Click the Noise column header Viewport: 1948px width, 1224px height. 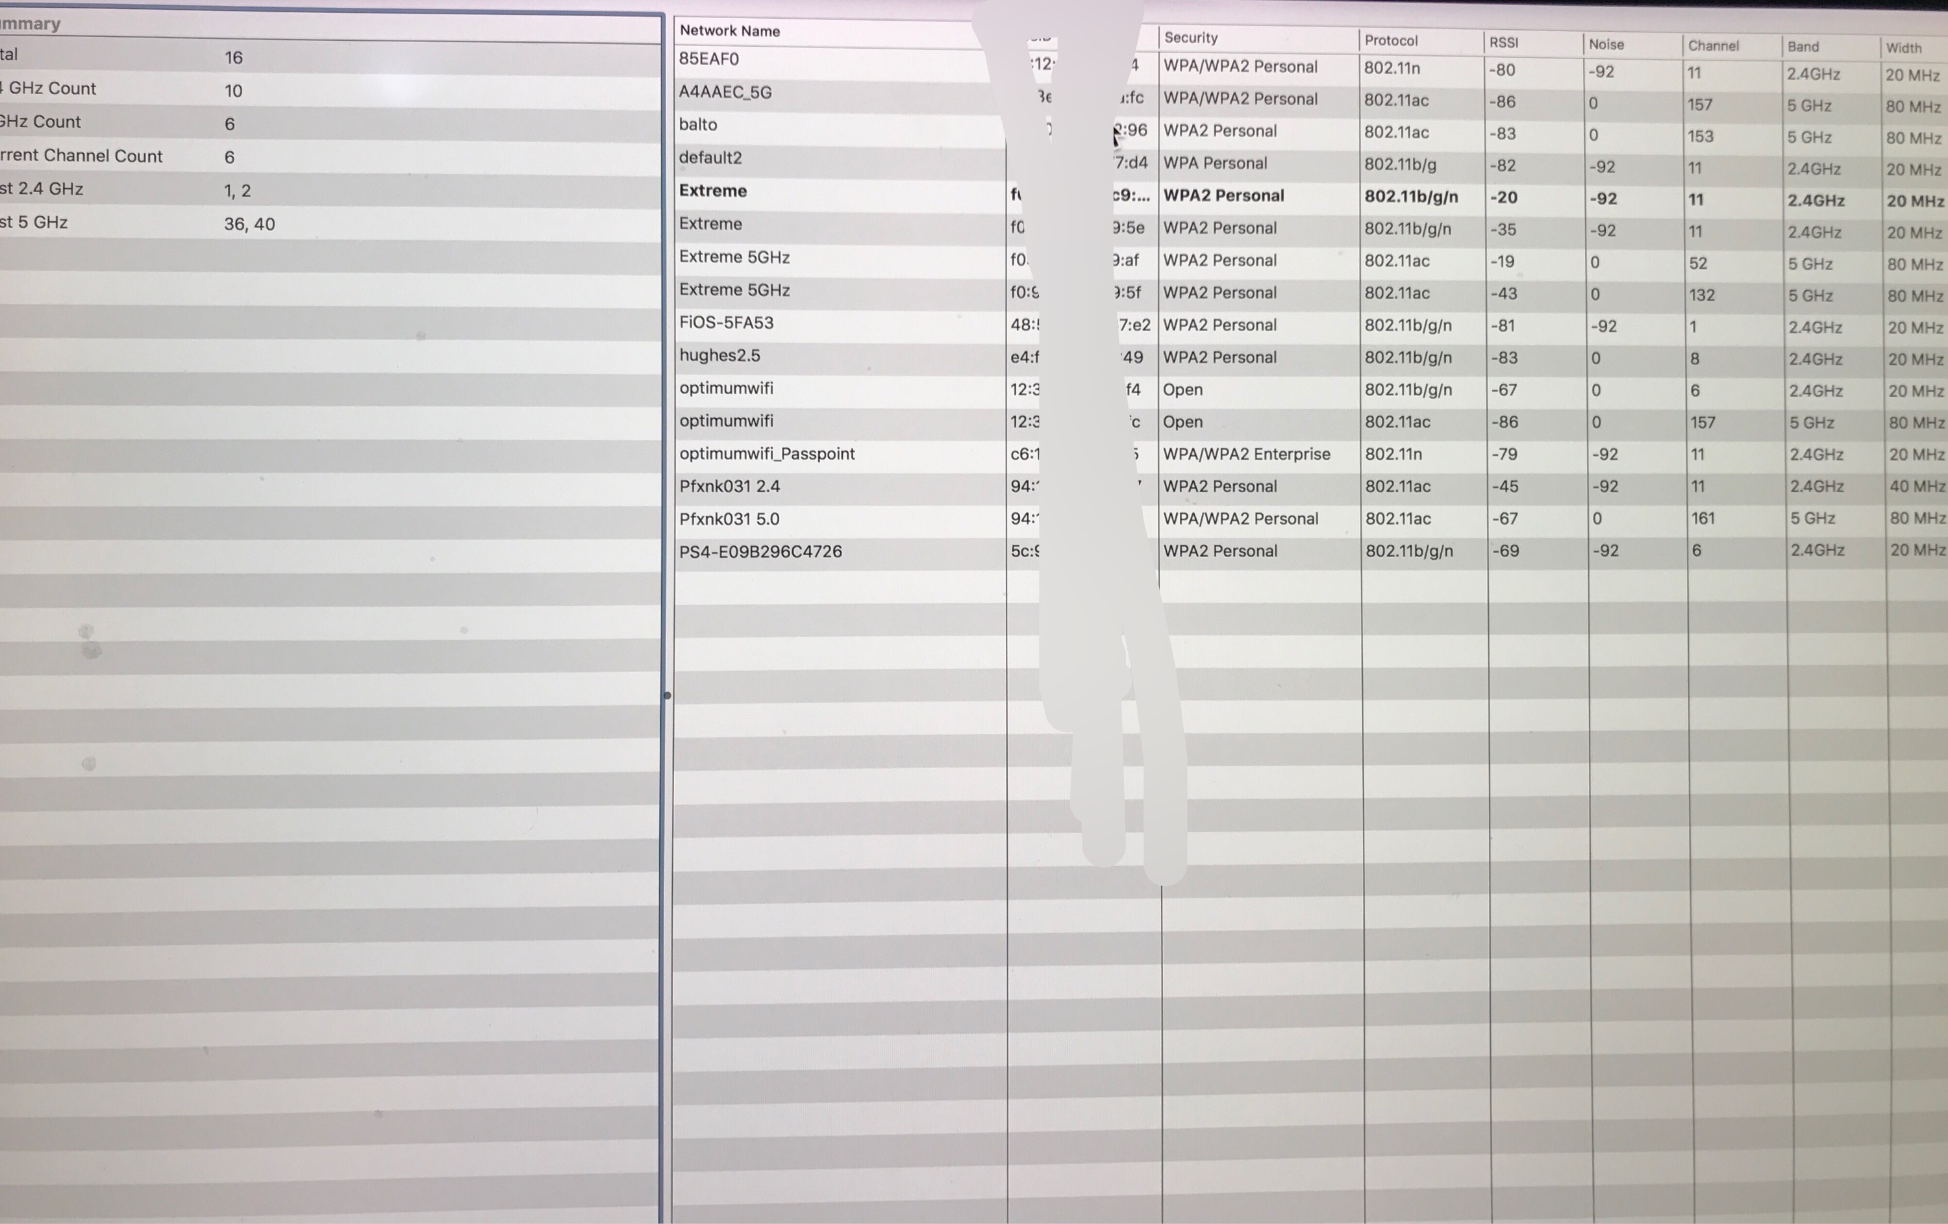tap(1606, 45)
